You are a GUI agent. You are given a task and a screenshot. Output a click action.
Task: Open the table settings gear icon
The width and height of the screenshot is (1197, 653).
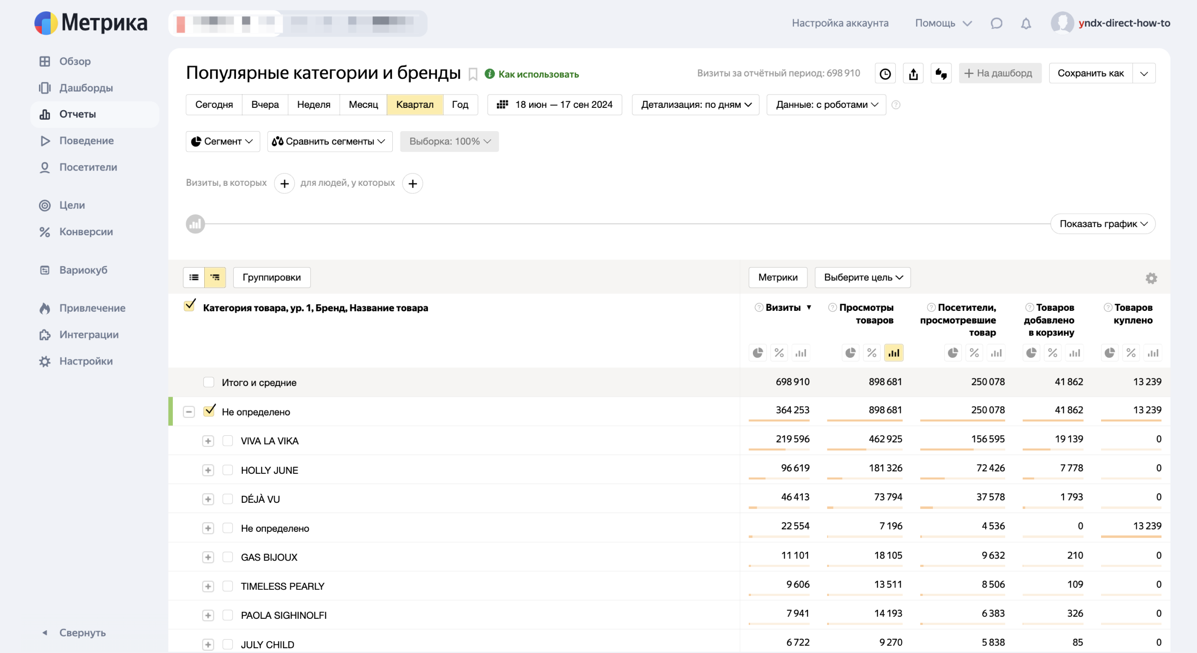point(1151,278)
